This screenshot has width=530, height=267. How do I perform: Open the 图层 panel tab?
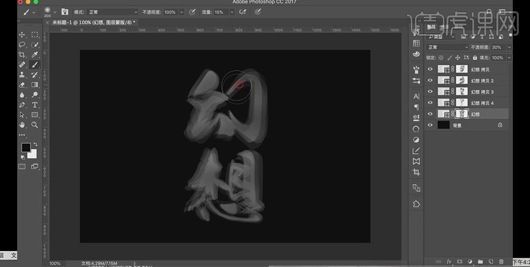tap(431, 27)
